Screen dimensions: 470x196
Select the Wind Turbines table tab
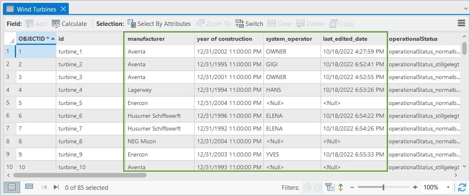point(36,9)
